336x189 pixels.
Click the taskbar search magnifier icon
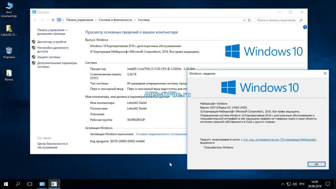[x=18, y=184]
